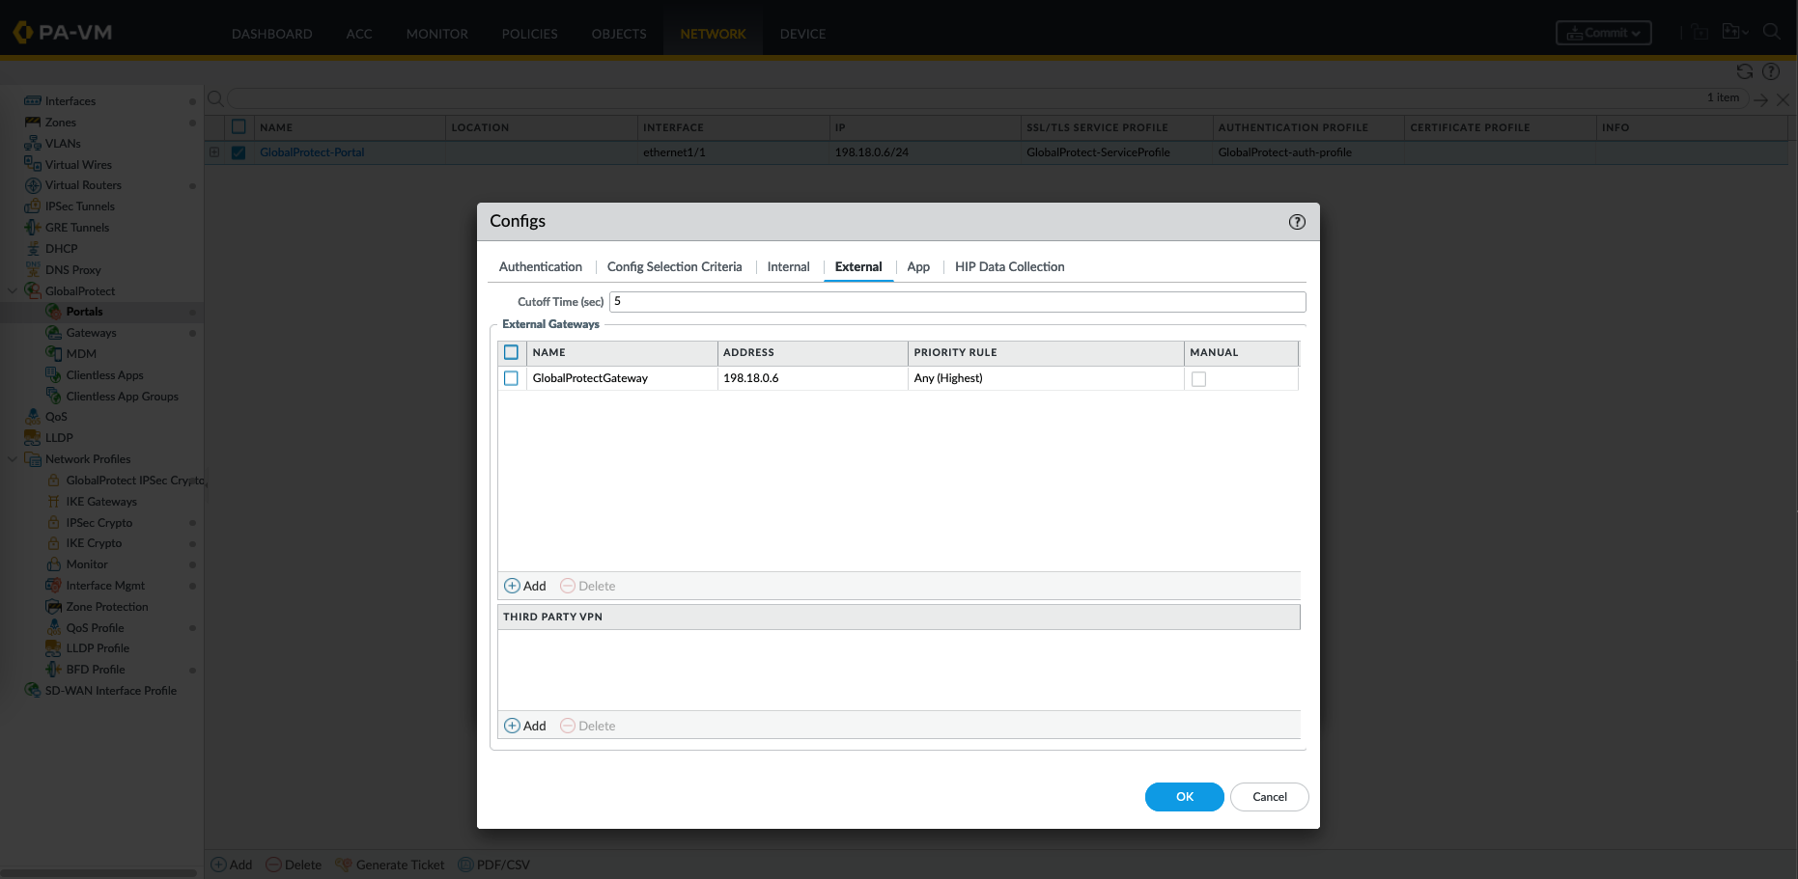Click the Interfaces icon in sidebar
This screenshot has width=1798, height=879.
[33, 101]
